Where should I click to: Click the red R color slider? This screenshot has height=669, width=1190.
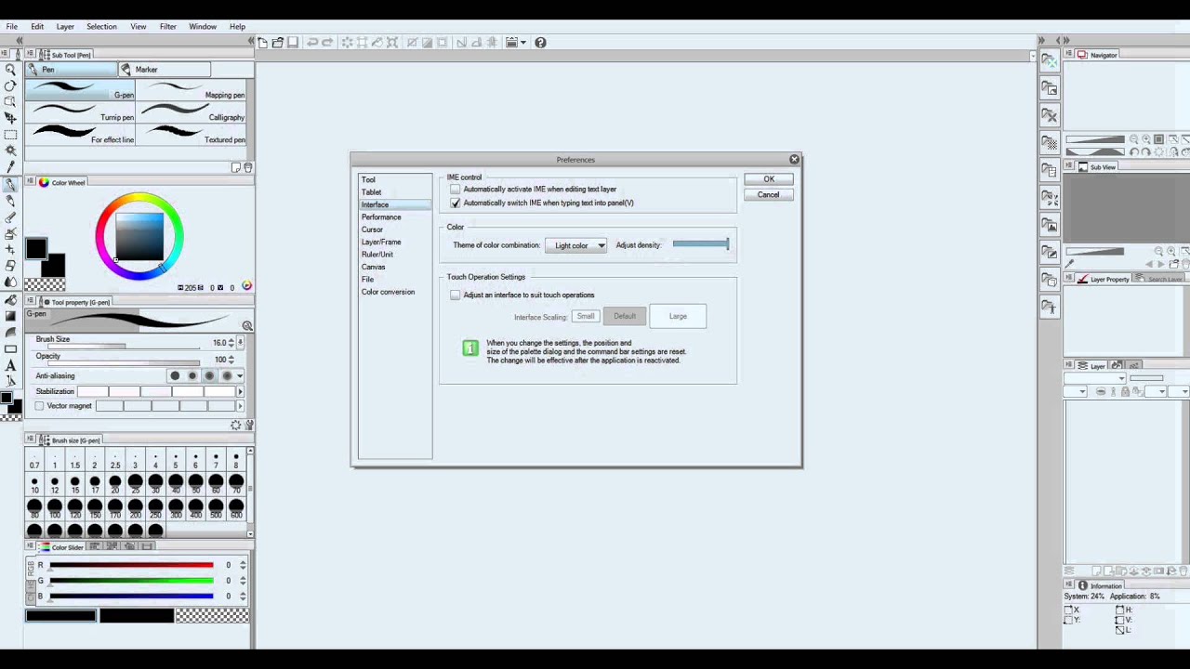coord(131,565)
